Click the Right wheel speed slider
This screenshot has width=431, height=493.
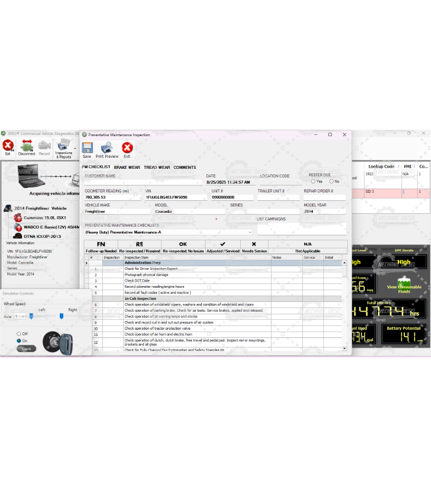[61, 316]
